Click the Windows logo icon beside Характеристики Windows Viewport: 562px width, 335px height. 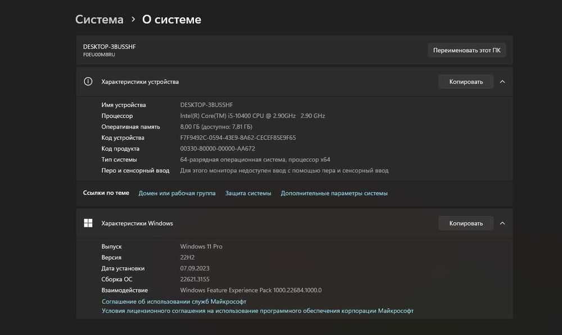click(x=88, y=223)
